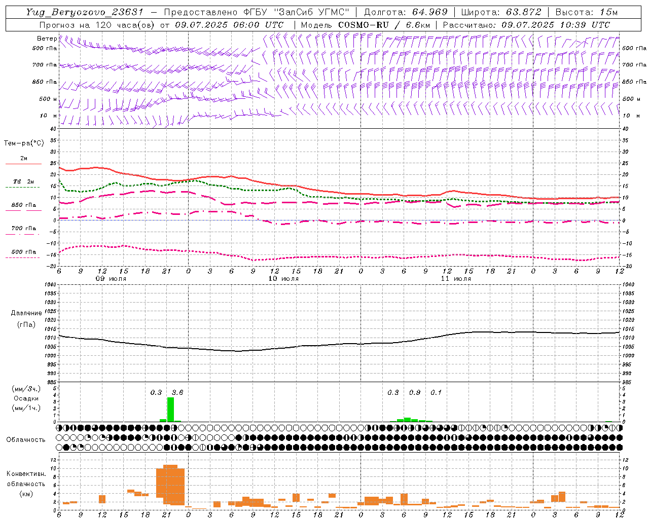Click the (мм/3ч.) precipitation unit label
649x519 pixels.
(x=26, y=389)
